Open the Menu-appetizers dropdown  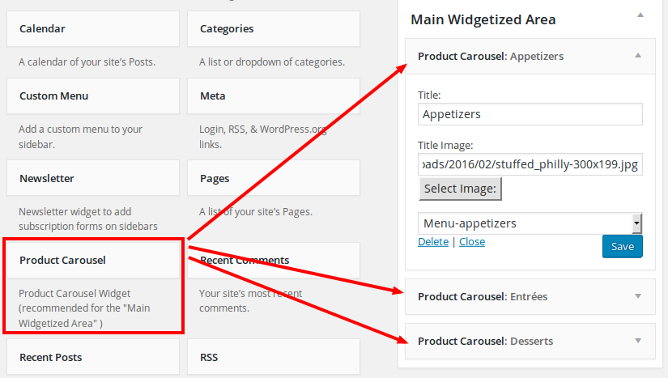click(636, 223)
